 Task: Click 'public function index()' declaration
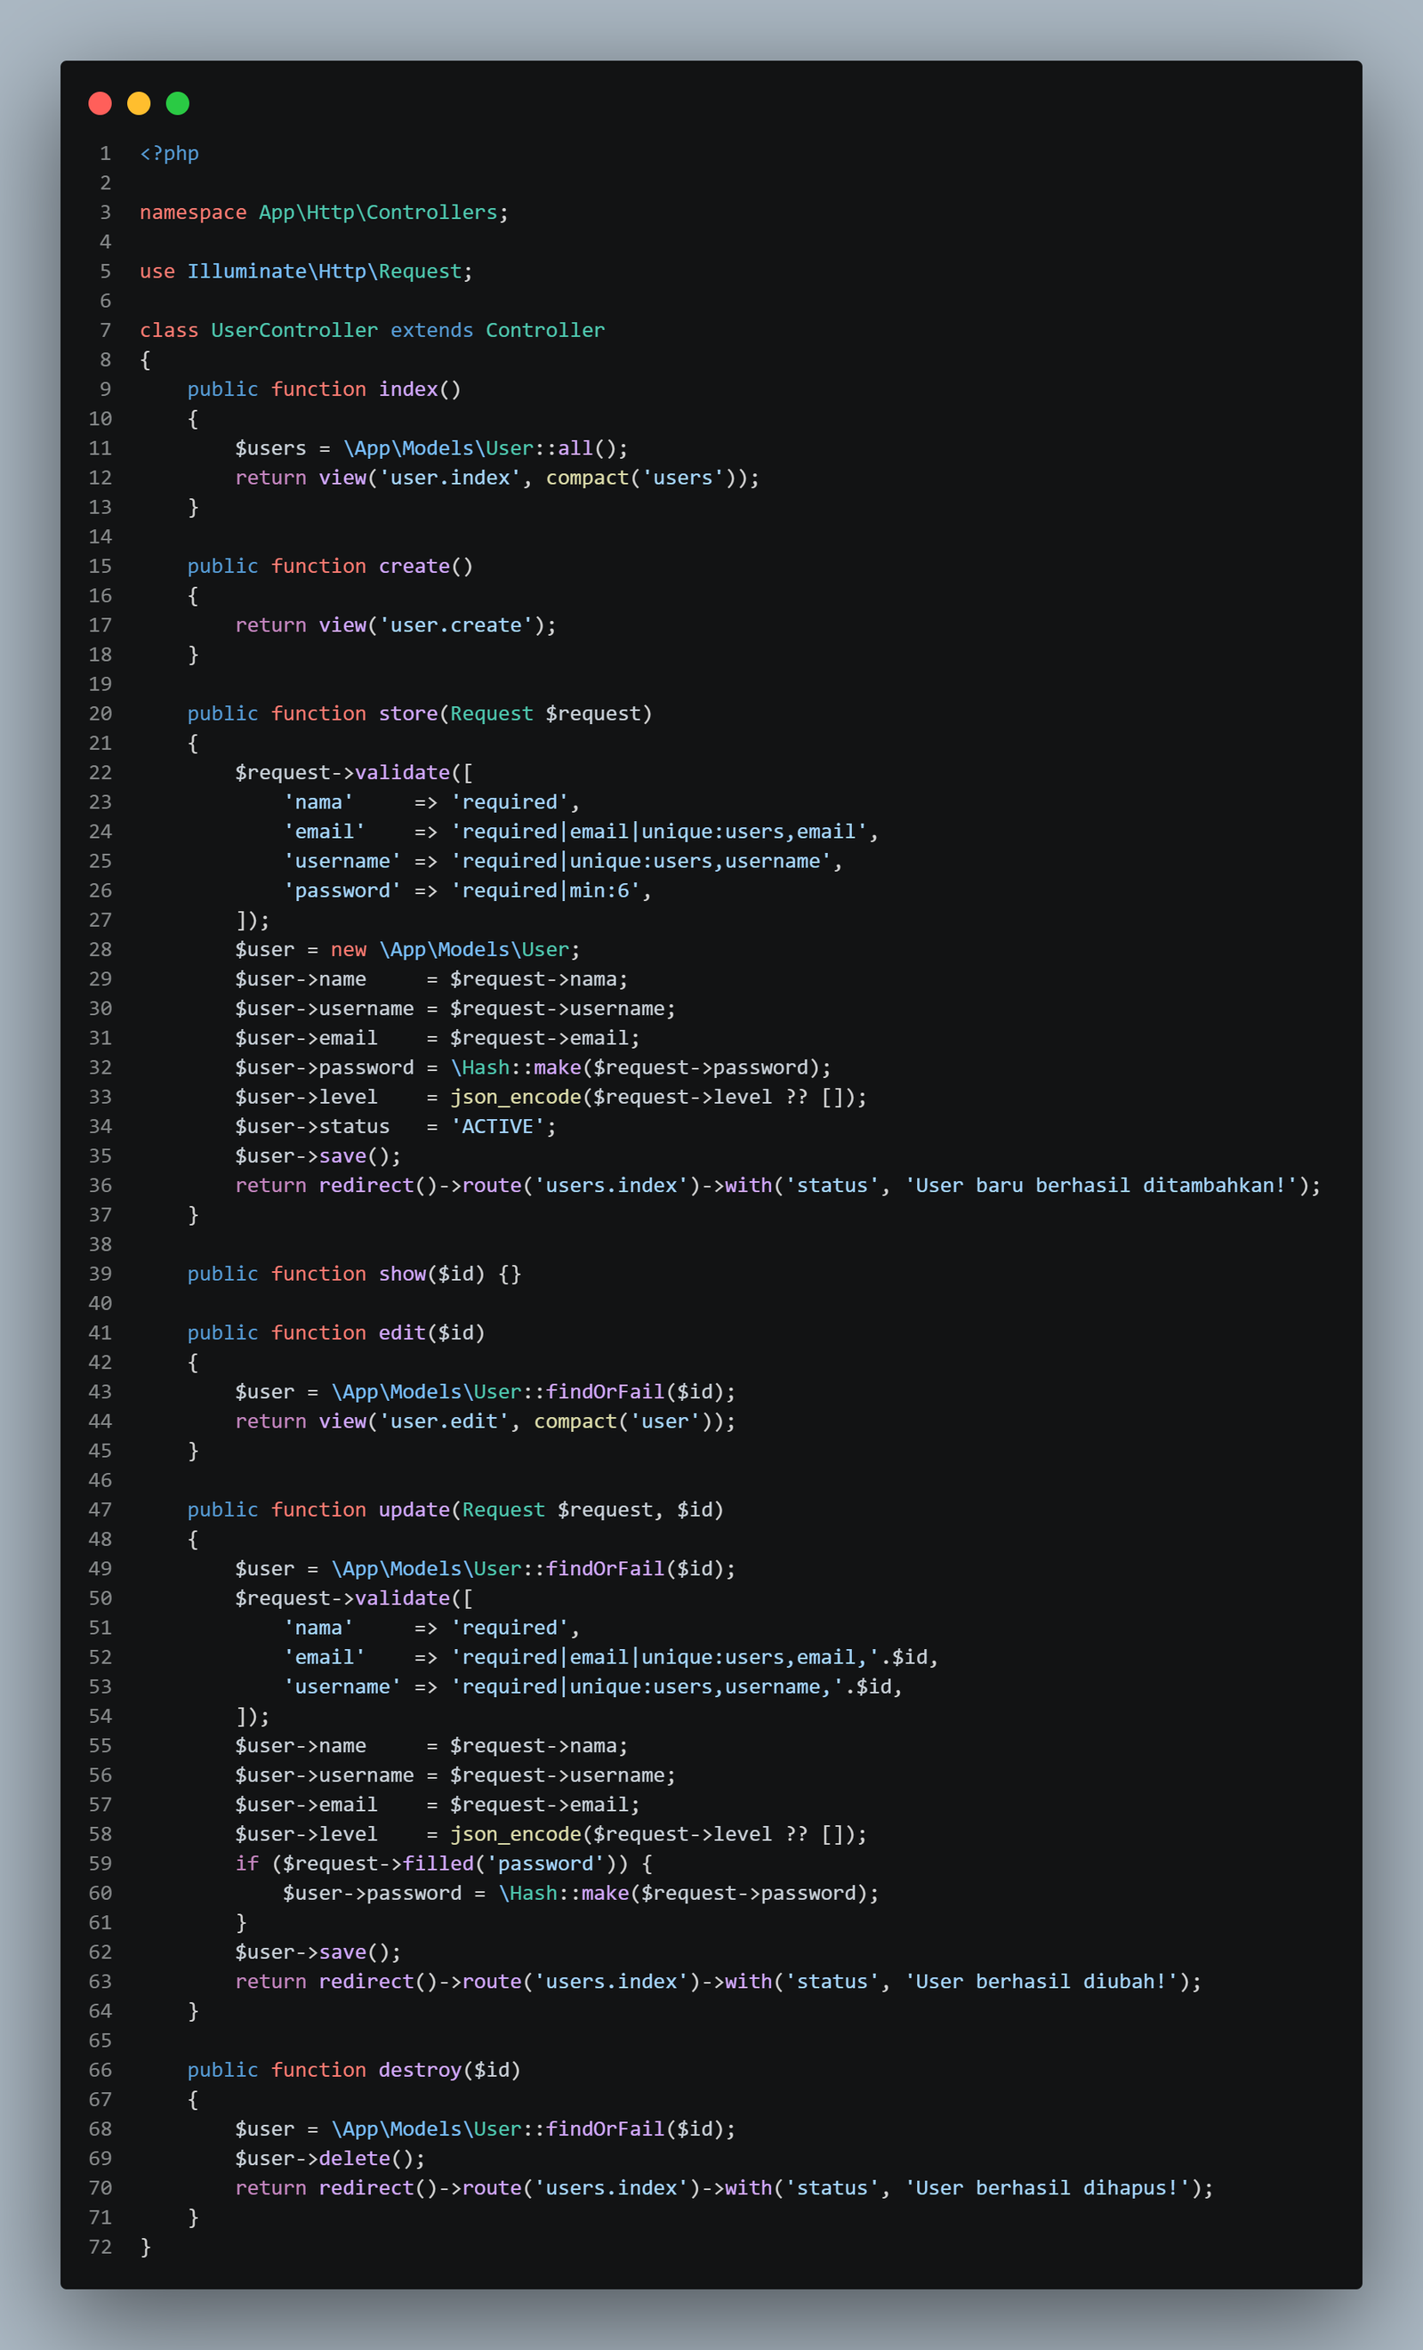click(x=325, y=389)
